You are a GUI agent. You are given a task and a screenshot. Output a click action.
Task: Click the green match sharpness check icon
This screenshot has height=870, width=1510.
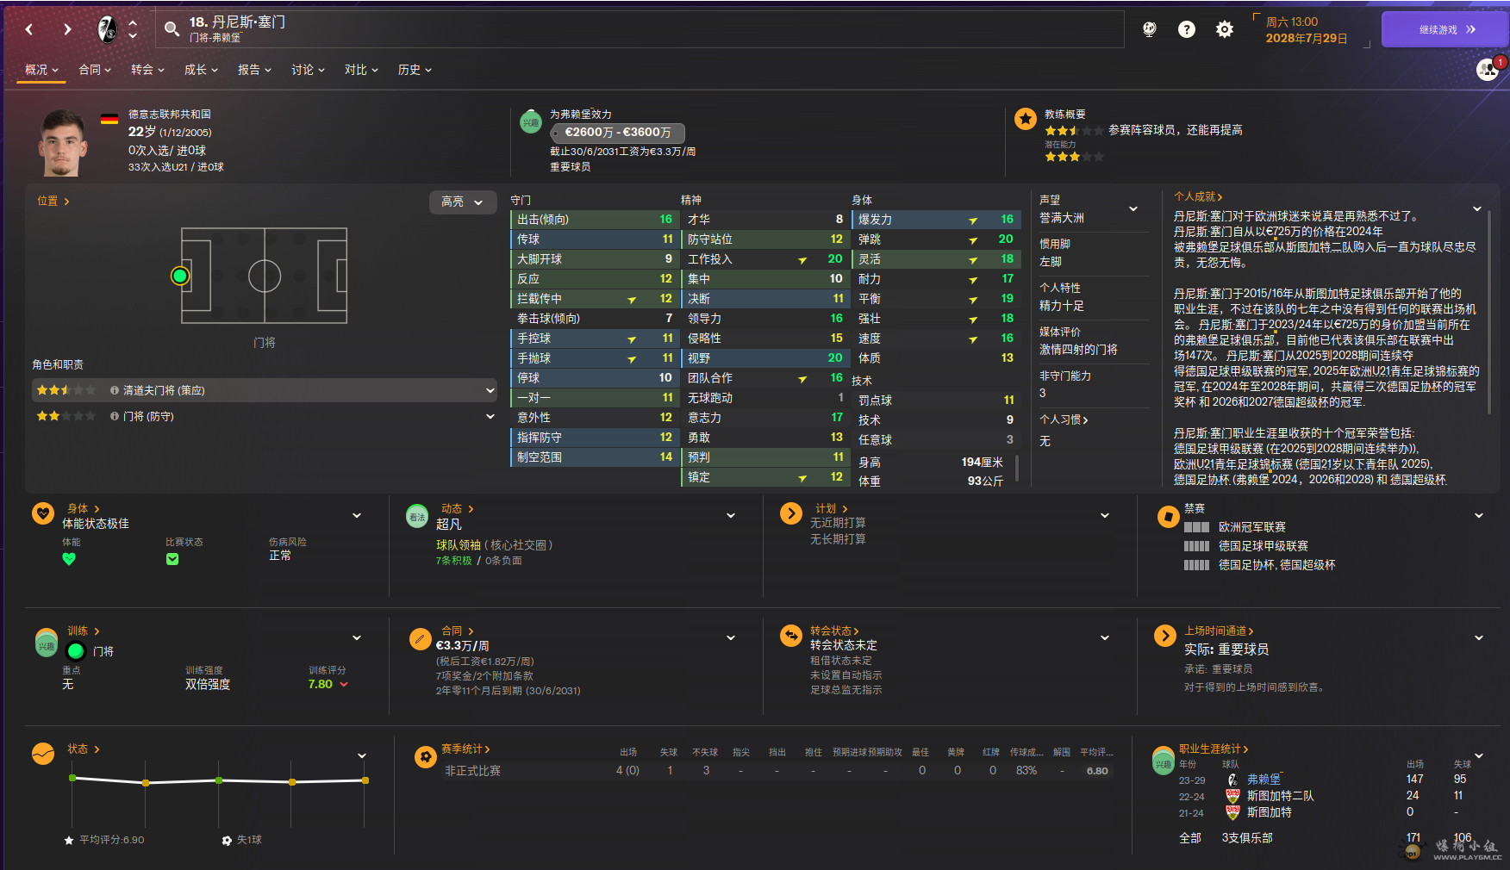coord(172,559)
